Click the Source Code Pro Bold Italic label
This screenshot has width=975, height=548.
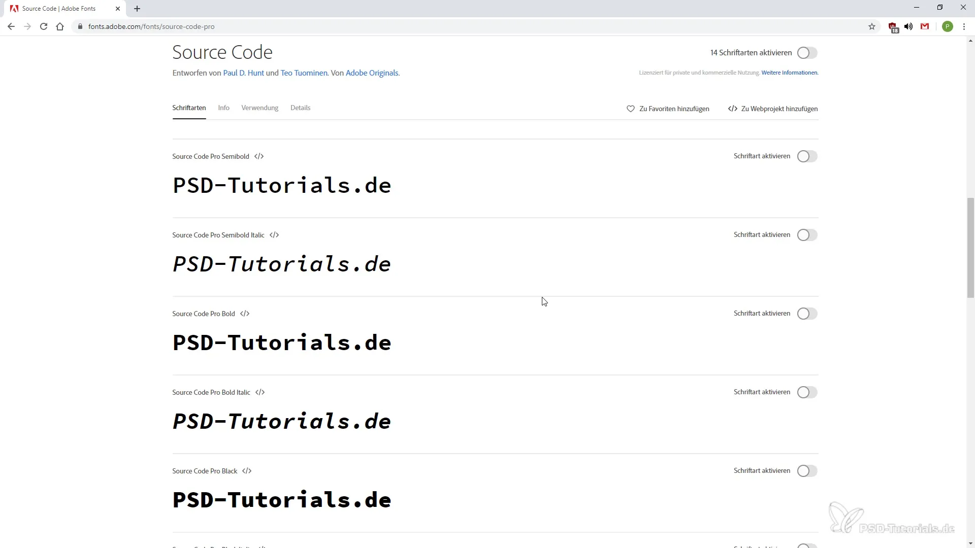pos(211,392)
